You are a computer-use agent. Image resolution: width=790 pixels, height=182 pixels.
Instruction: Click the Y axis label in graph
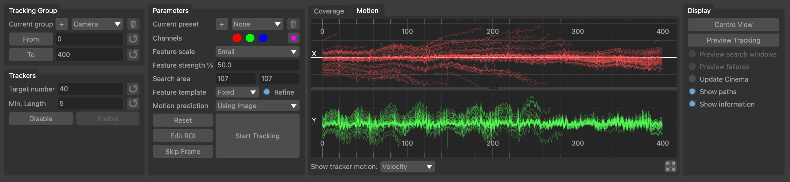point(314,120)
